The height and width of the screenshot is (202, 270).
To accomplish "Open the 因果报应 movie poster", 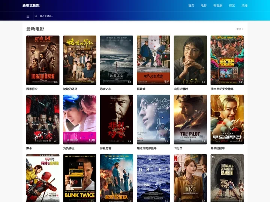I will [43, 60].
